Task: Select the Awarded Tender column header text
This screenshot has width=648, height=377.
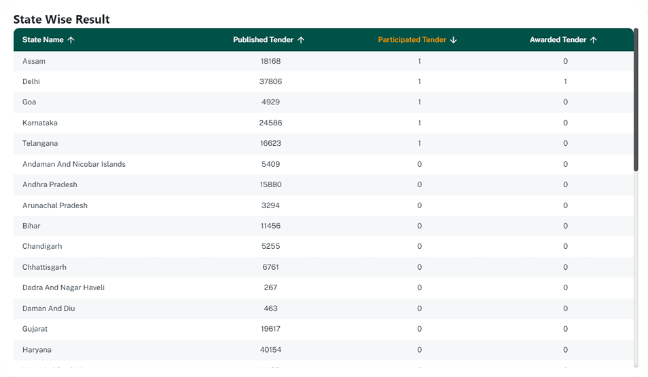Action: coord(558,40)
